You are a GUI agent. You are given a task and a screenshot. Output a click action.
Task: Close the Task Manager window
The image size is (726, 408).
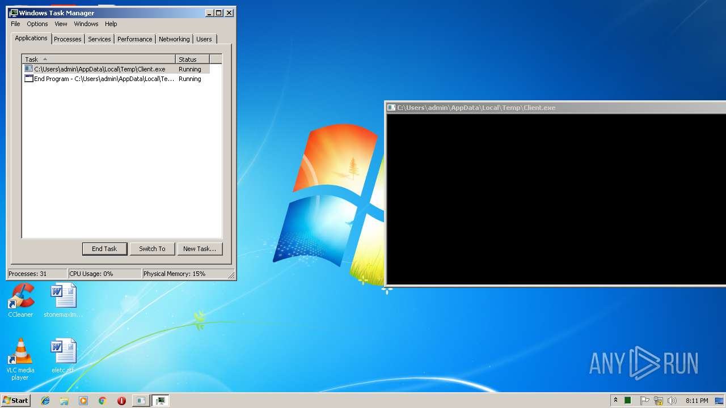pyautogui.click(x=229, y=12)
